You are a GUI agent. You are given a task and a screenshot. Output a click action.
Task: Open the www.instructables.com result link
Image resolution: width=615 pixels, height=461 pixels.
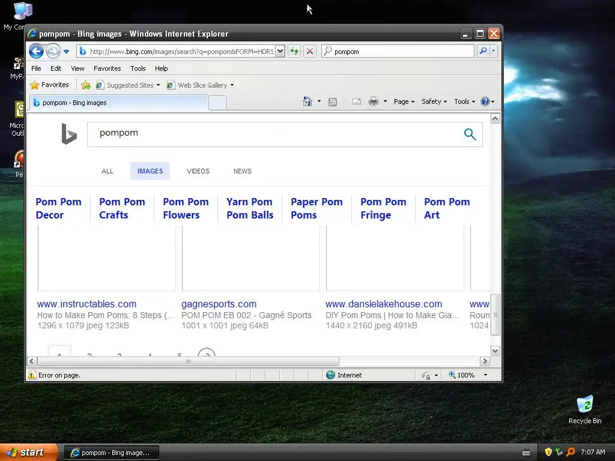(86, 304)
